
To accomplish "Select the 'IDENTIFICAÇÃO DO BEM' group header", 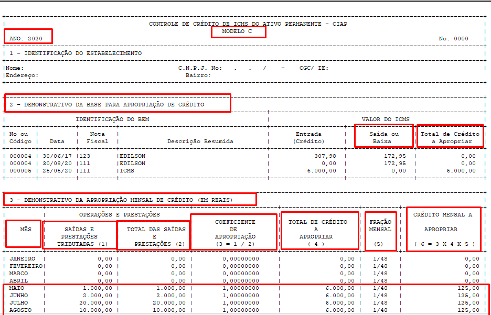I will [x=112, y=119].
